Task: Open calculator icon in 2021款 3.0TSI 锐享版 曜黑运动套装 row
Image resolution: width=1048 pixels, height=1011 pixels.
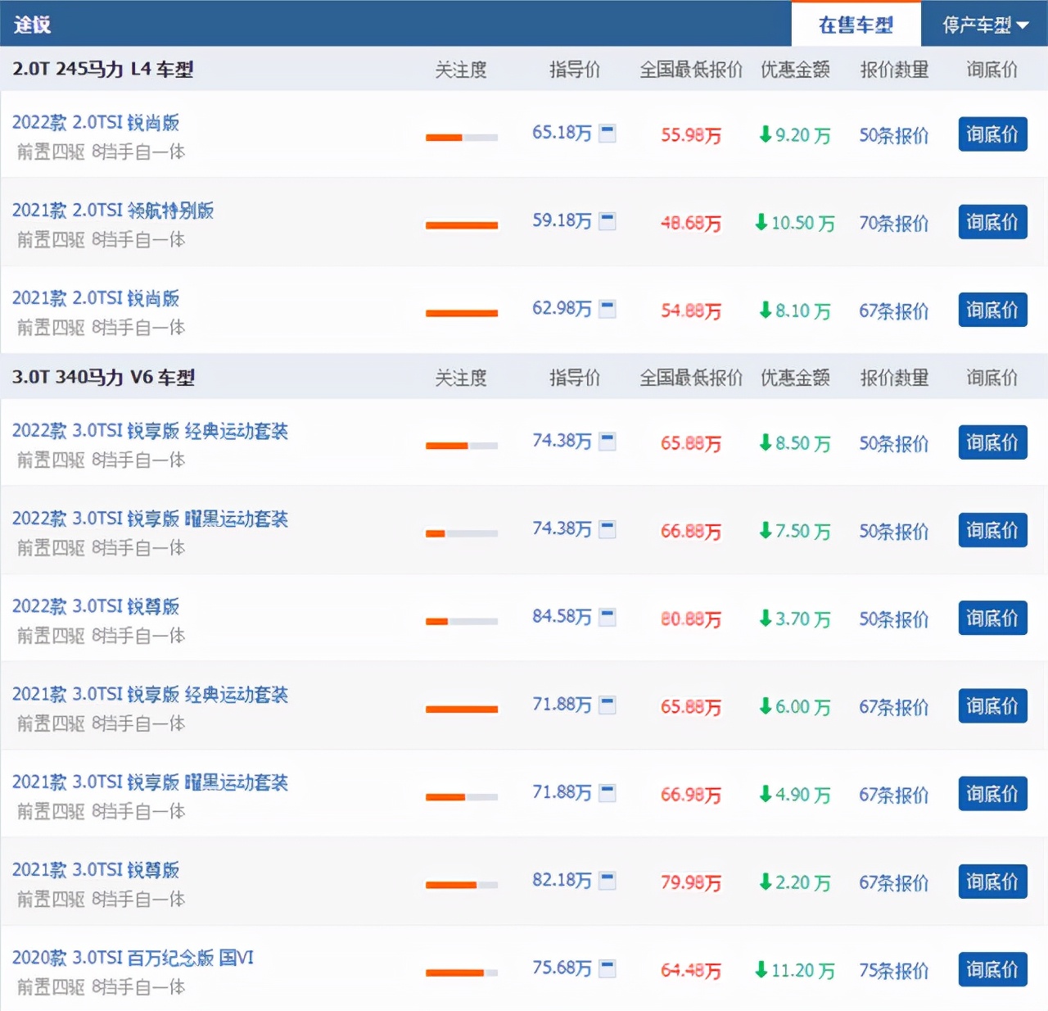Action: pyautogui.click(x=608, y=793)
